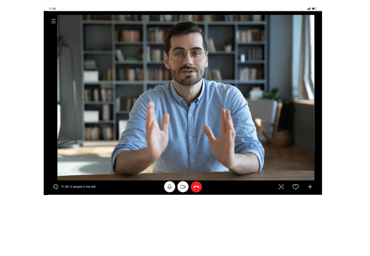Toggle the heart reaction on

coord(296,187)
